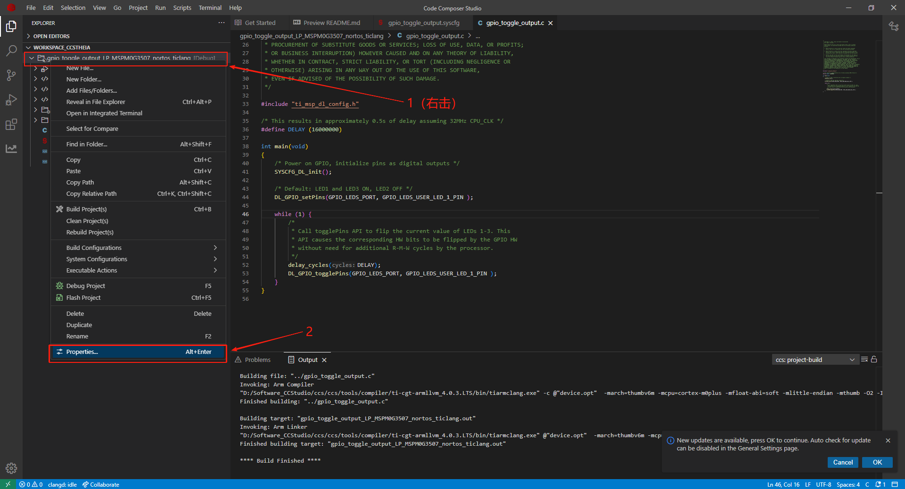Expand the first tree item with the debug icon

pyautogui.click(x=35, y=68)
